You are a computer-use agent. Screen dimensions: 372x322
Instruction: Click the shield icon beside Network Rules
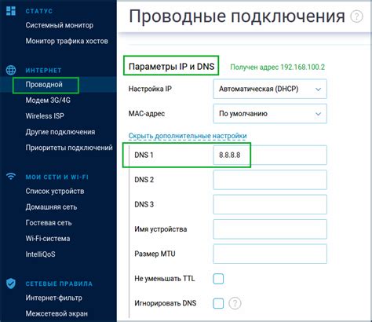pos(11,284)
